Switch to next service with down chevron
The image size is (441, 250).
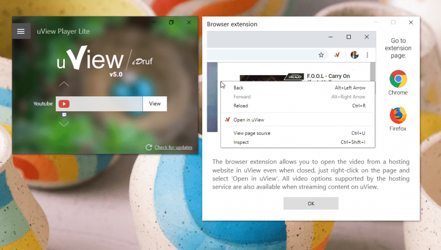pyautogui.click(x=64, y=123)
